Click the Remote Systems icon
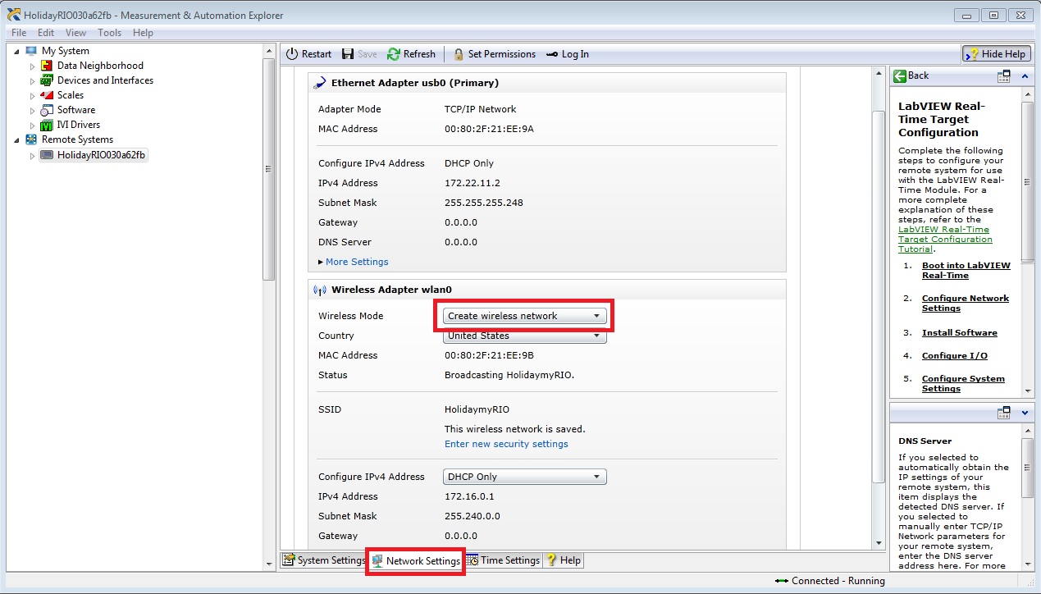Viewport: 1041px width, 594px height. [32, 139]
